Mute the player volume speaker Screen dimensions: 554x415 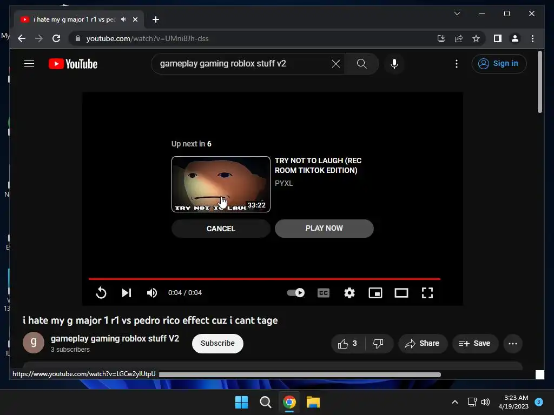(152, 292)
